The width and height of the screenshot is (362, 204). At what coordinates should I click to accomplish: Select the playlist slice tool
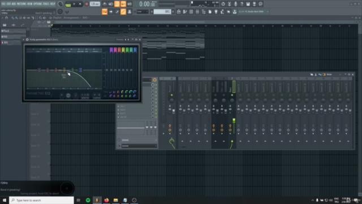point(33,18)
